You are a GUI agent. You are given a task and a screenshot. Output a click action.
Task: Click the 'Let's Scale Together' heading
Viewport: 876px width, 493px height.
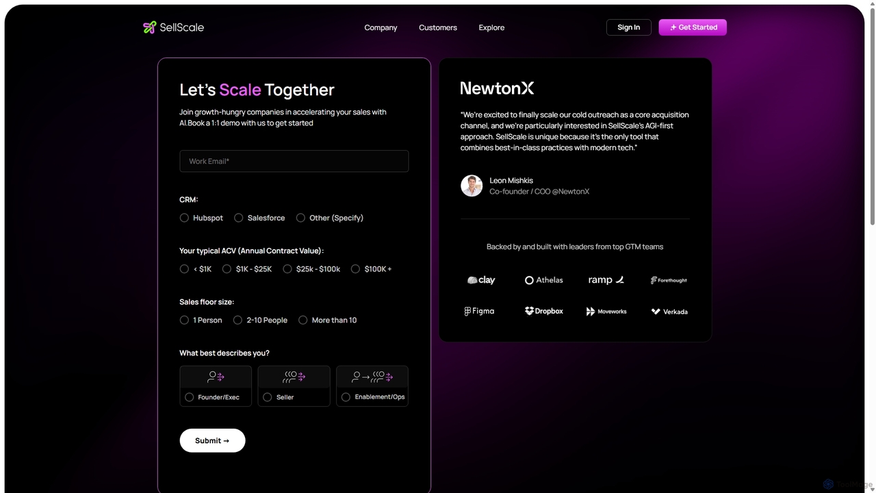257,90
